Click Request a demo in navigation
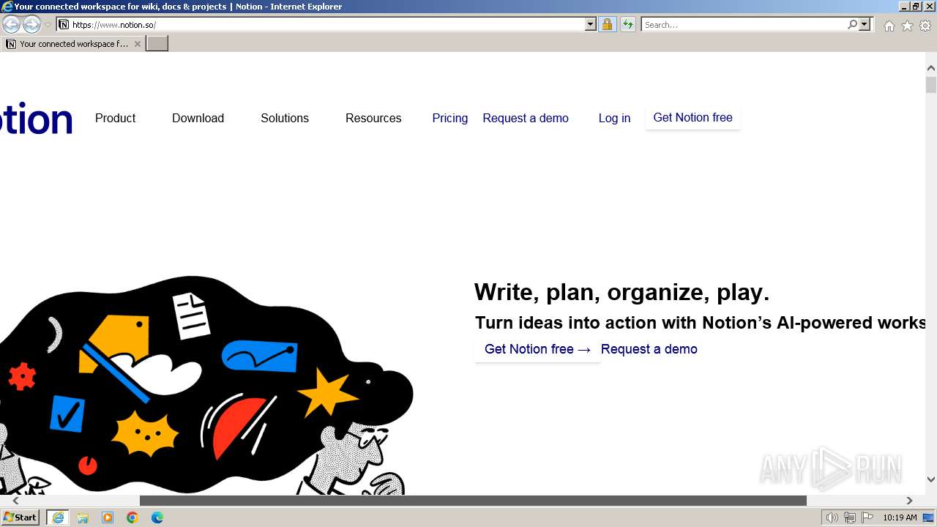Image resolution: width=937 pixels, height=527 pixels. [x=526, y=118]
